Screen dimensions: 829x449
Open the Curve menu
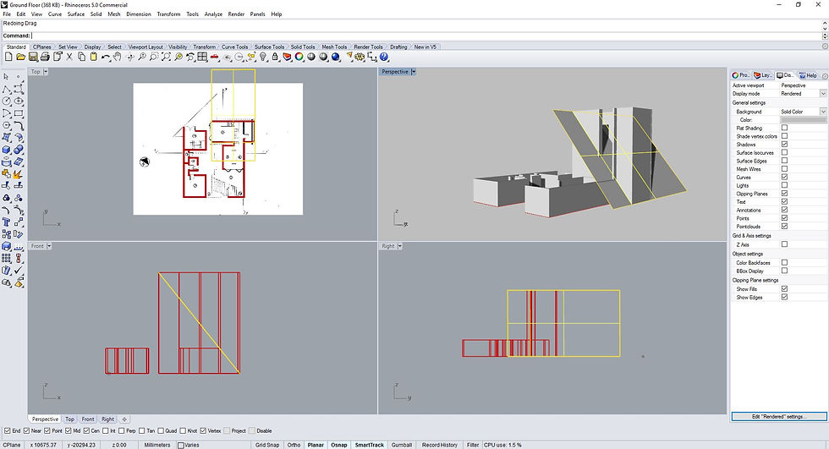(x=55, y=14)
